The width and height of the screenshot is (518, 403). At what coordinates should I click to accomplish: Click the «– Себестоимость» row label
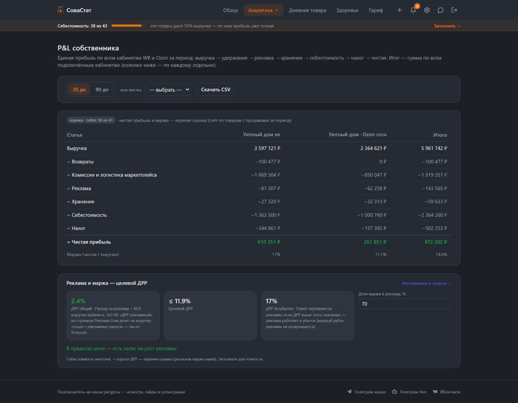click(87, 215)
